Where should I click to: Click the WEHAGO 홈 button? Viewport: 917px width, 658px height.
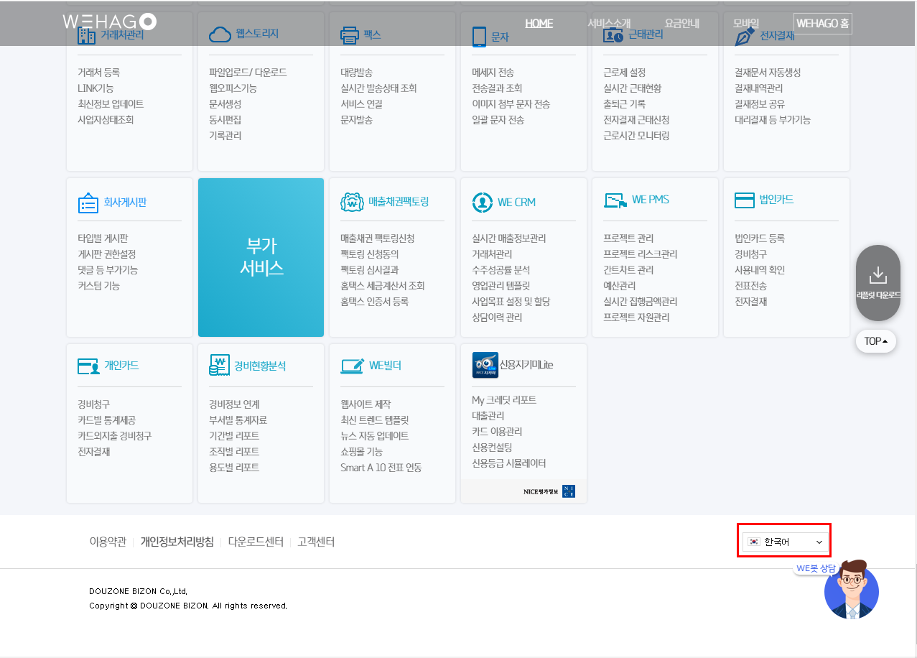pos(822,24)
